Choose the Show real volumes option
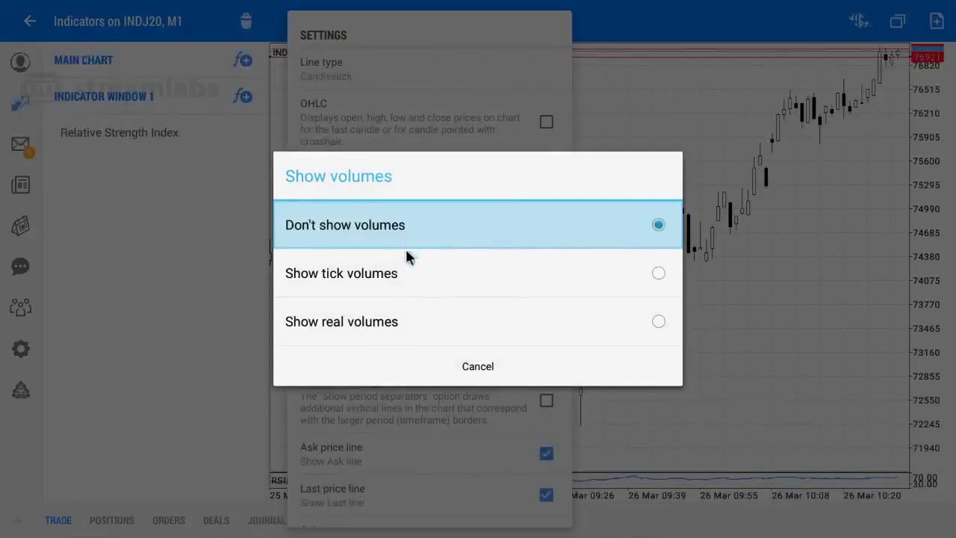 478,322
